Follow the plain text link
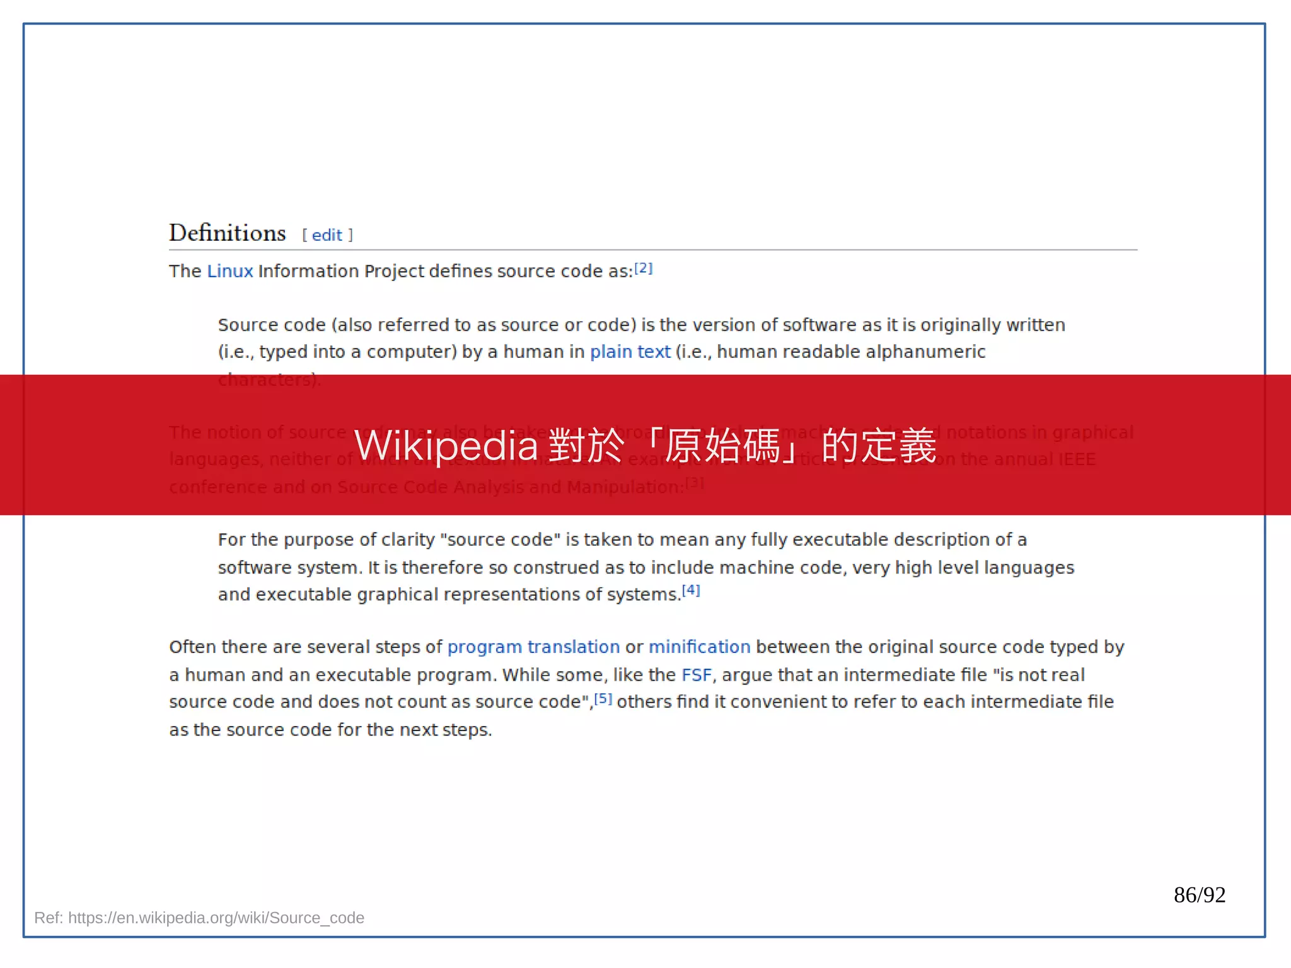 pos(630,352)
